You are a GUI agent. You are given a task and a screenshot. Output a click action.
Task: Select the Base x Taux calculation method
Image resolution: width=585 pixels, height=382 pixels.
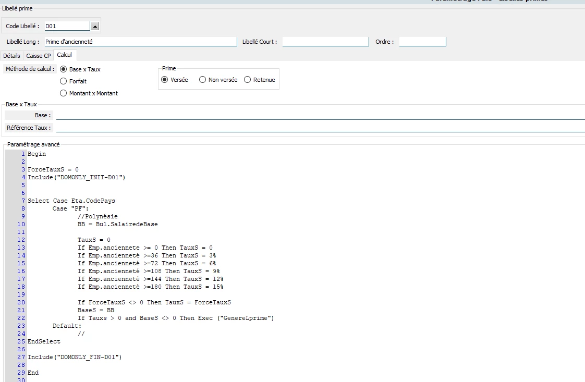click(x=80, y=69)
